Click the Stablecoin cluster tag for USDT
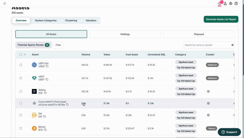 [212, 78]
